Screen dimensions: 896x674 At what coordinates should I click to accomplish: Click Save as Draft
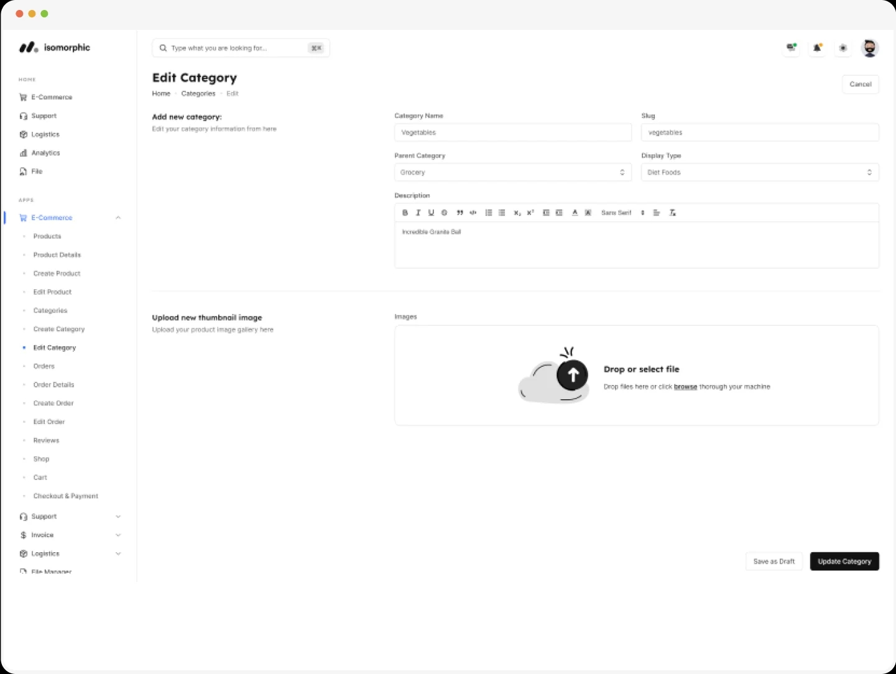pyautogui.click(x=774, y=561)
